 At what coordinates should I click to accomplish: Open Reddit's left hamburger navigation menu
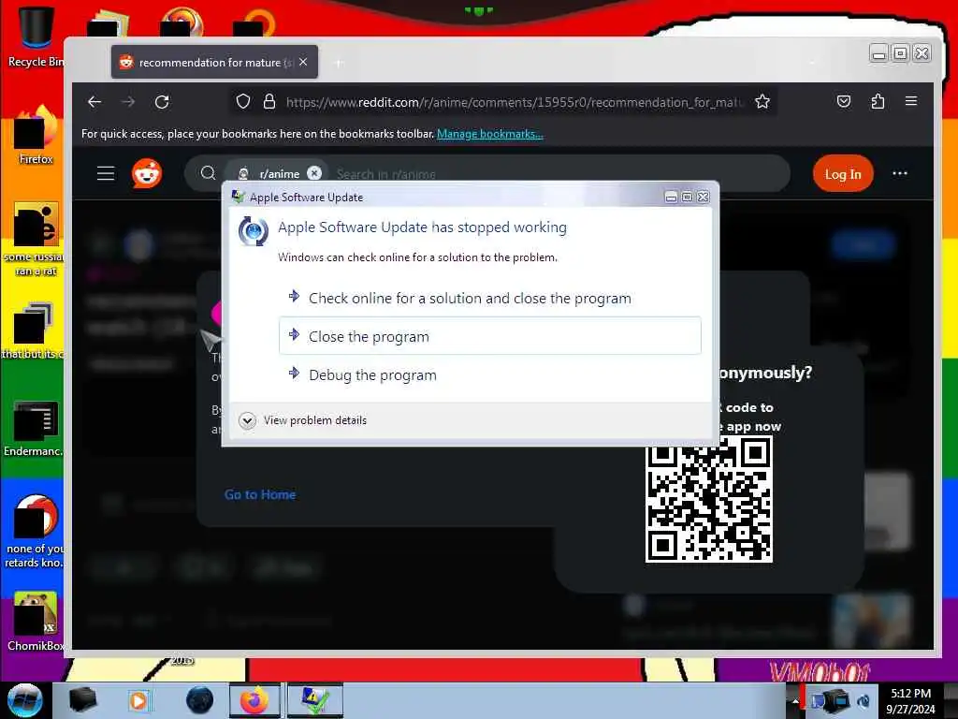point(106,173)
